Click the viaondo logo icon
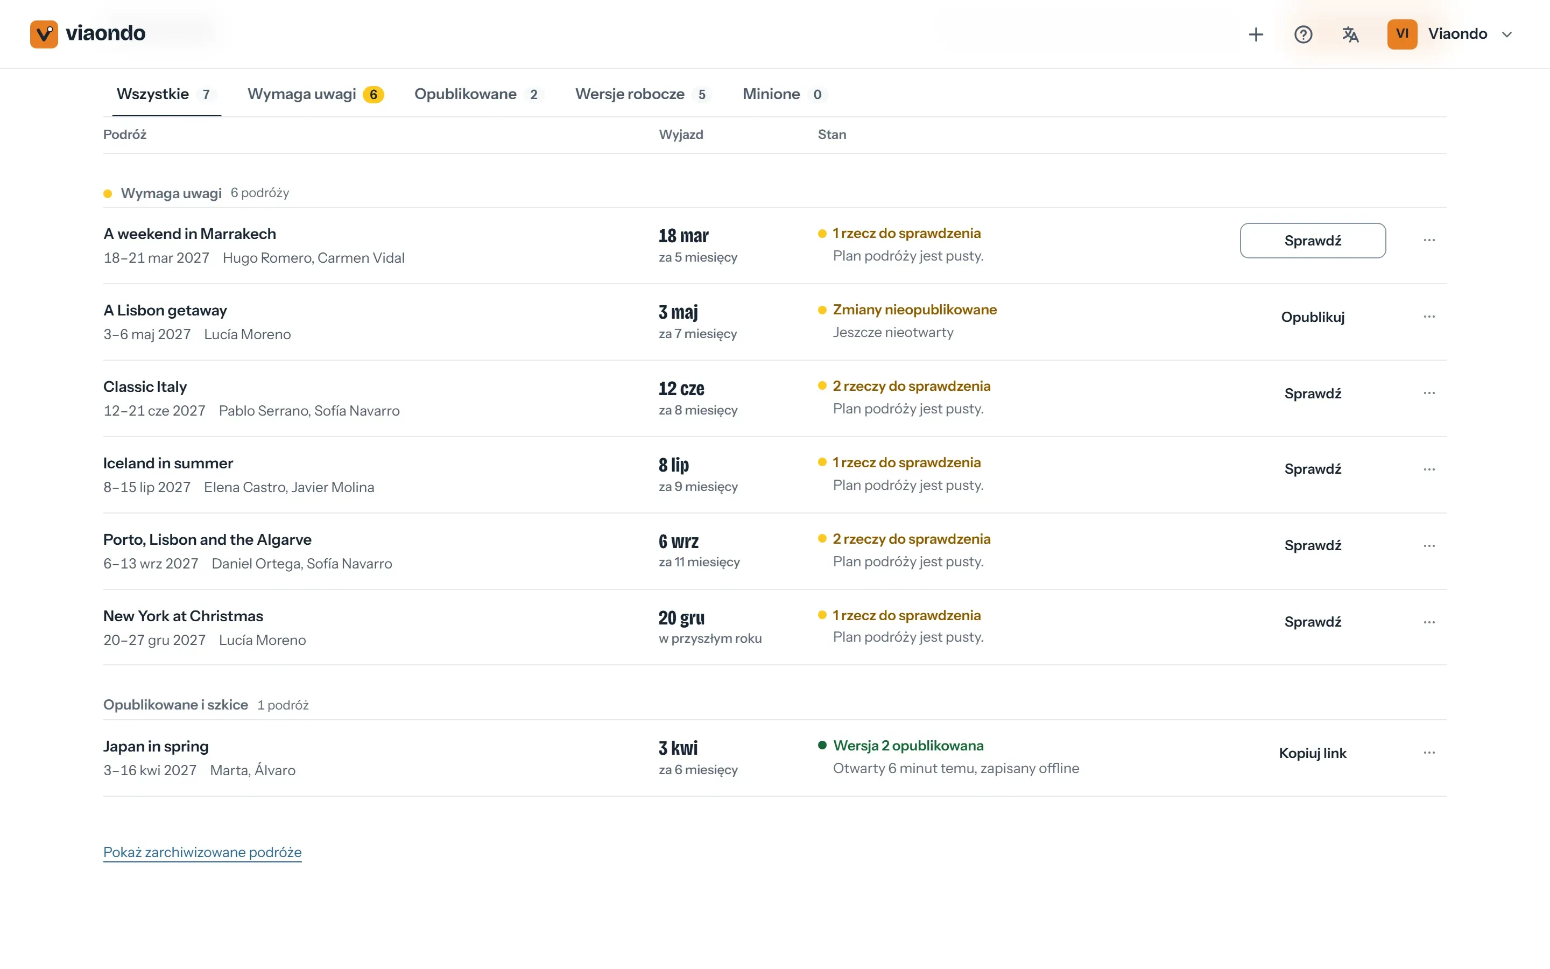Image resolution: width=1550 pixels, height=969 pixels. click(44, 34)
